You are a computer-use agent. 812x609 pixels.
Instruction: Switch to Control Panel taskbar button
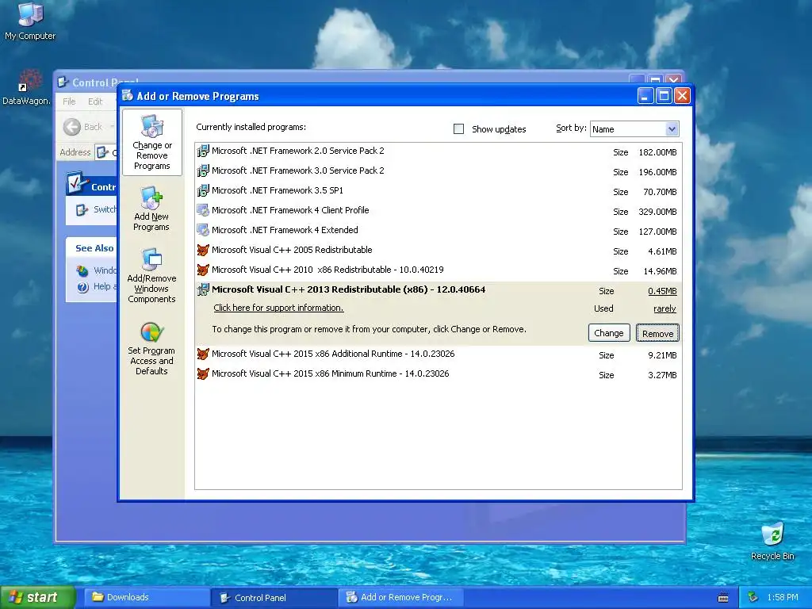click(x=274, y=598)
